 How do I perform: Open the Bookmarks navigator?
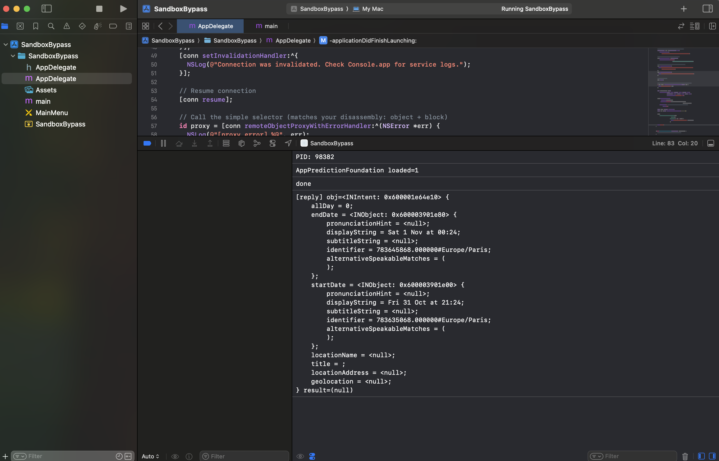click(36, 26)
